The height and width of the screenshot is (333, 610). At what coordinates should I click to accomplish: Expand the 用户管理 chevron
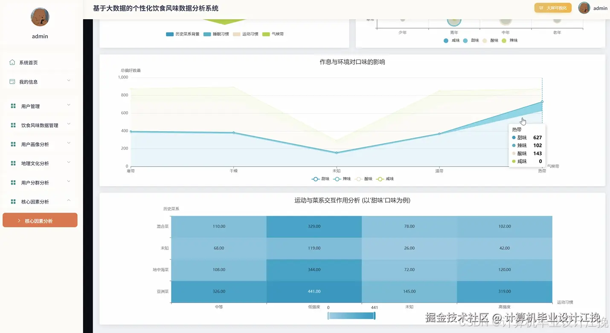point(69,105)
